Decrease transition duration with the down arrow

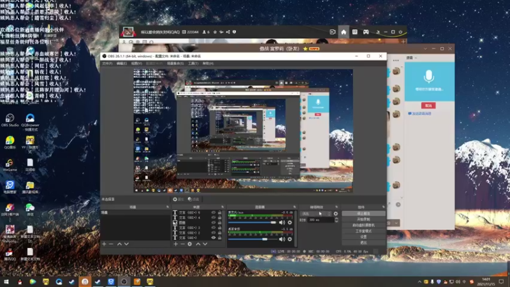click(337, 221)
